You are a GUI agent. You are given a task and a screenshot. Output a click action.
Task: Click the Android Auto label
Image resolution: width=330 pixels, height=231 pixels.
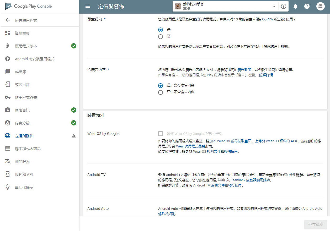point(98,208)
